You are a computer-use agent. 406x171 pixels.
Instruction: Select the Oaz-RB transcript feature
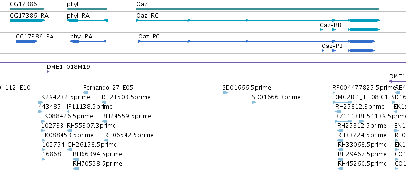click(350, 30)
